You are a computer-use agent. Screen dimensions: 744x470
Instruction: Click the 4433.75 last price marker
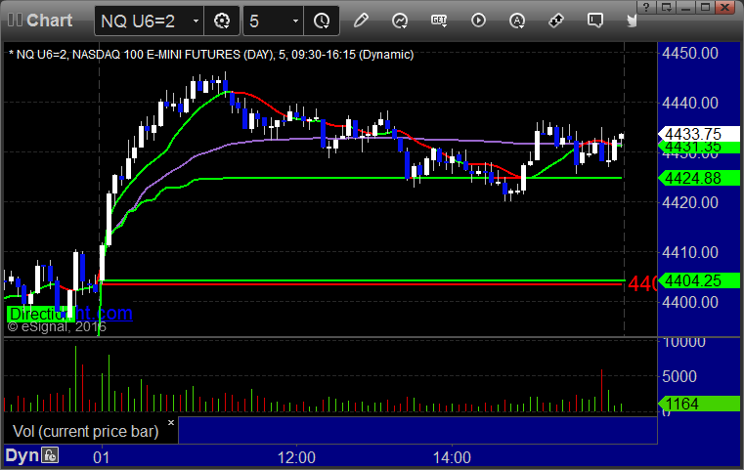[x=699, y=133]
